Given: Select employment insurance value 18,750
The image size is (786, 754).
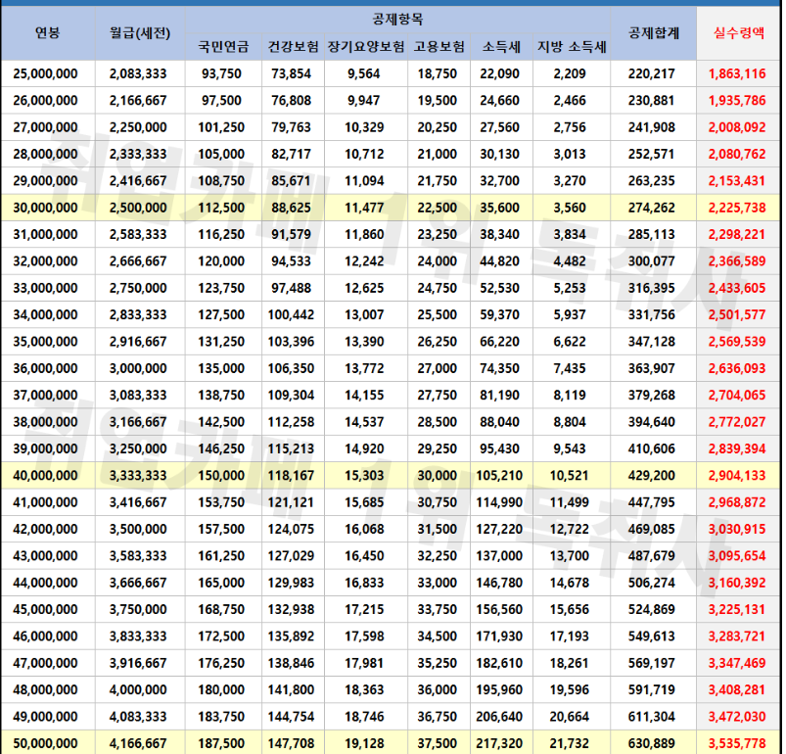Looking at the screenshot, I should click(438, 73).
